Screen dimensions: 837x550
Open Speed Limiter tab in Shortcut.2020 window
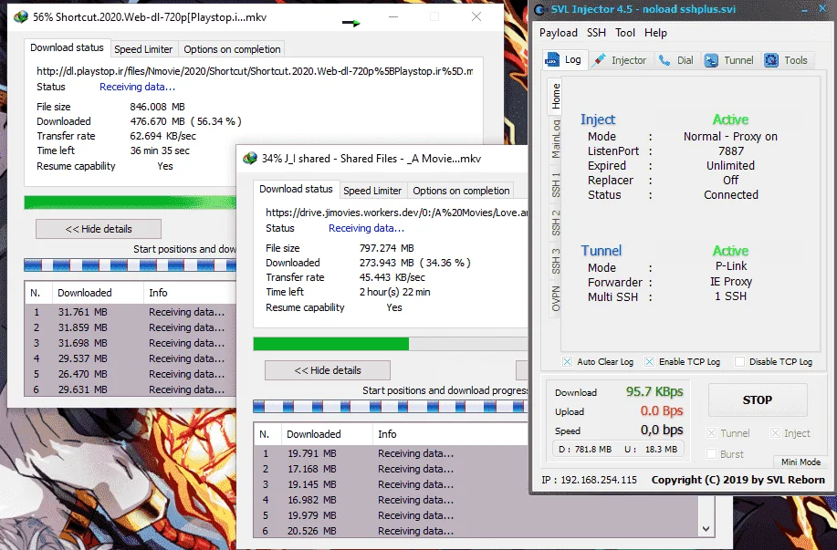tap(143, 49)
